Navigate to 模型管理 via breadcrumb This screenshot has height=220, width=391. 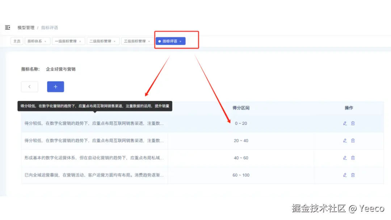(x=26, y=27)
